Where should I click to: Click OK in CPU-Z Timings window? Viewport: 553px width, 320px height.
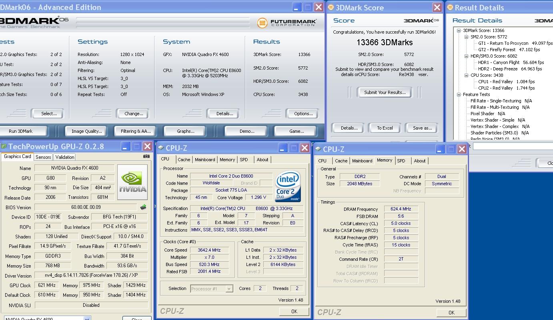coord(451,313)
